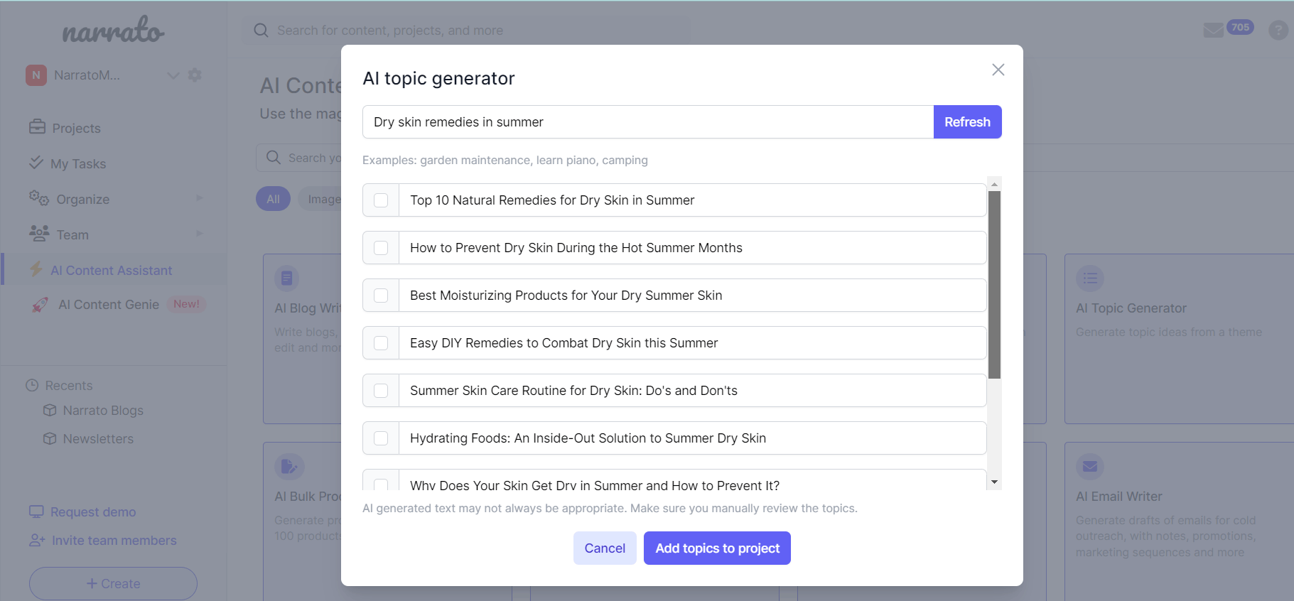Close the AI topic generator dialog
The width and height of the screenshot is (1294, 601).
[998, 70]
